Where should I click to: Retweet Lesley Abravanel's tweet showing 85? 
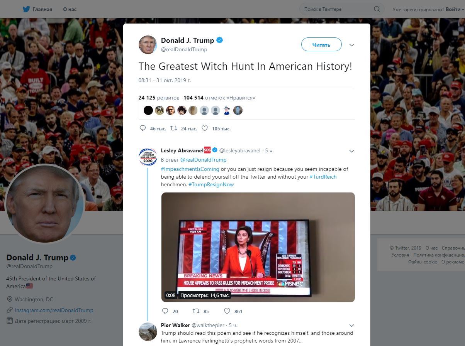click(196, 311)
